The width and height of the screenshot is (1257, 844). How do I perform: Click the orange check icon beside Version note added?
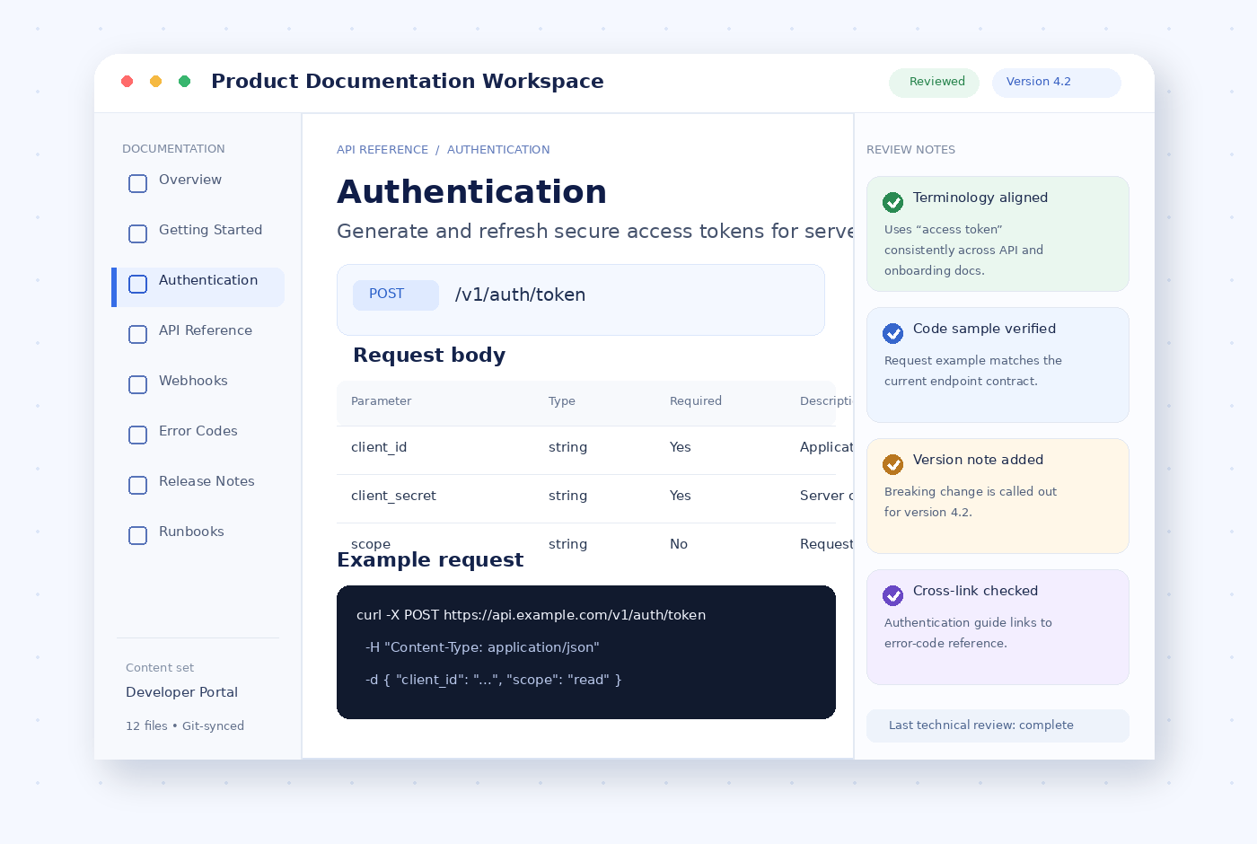click(892, 464)
